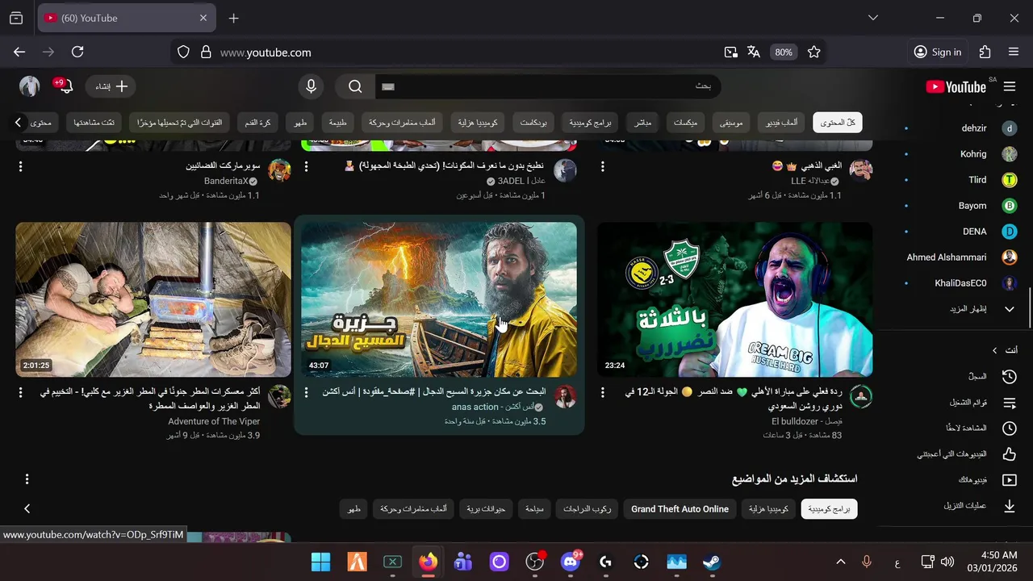Open a new Firefox tab
This screenshot has width=1033, height=581.
tap(233, 18)
